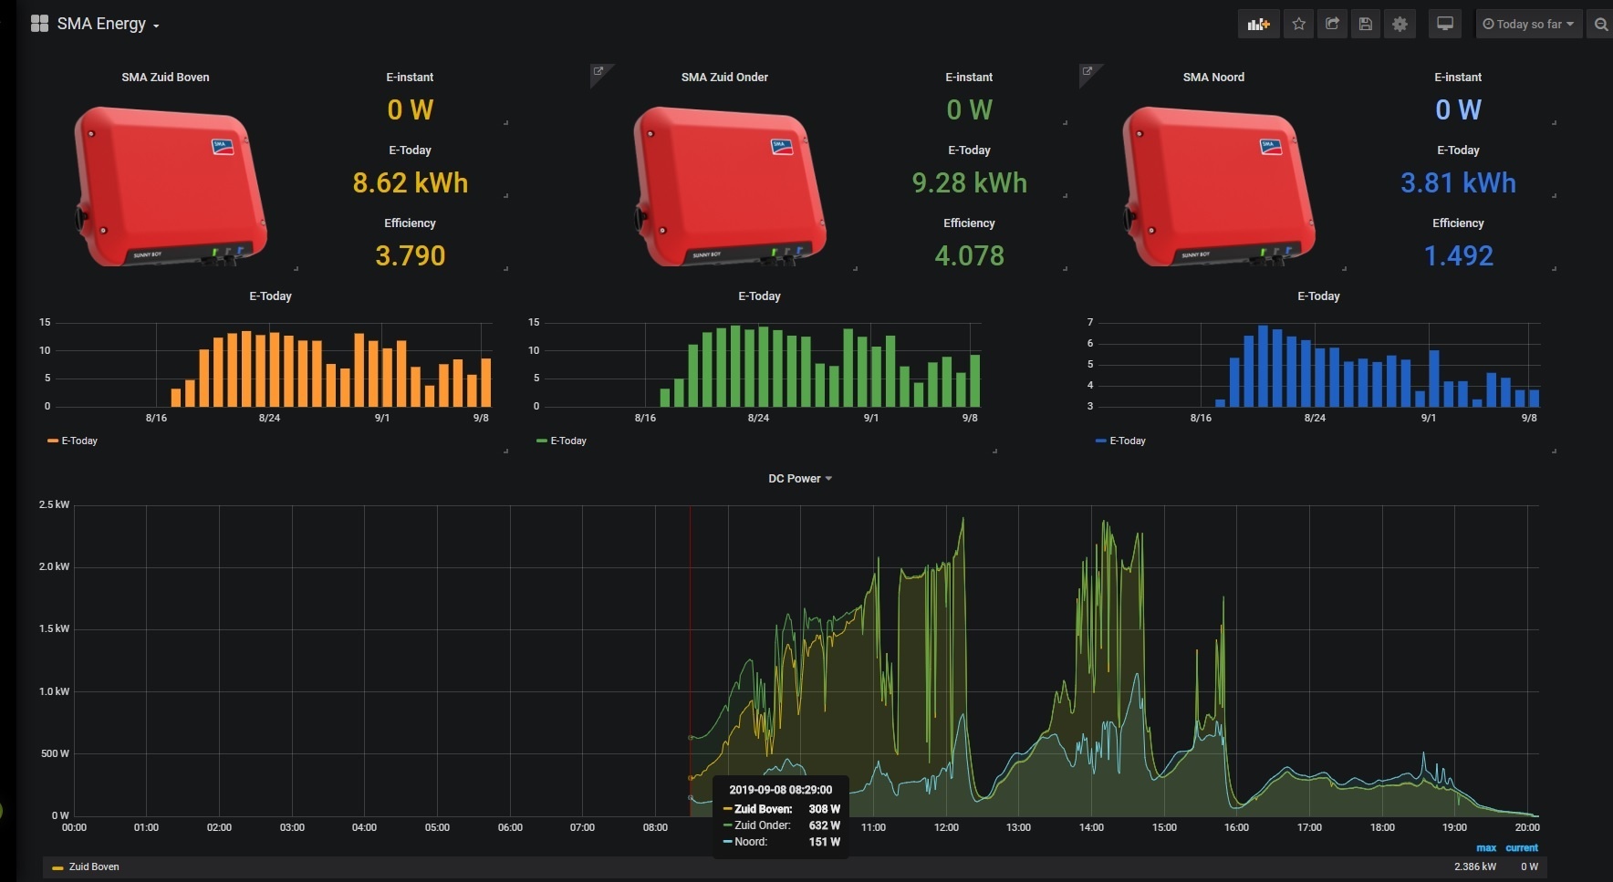Screen dimensions: 1613x882
Task: Click the SMA Zuid Boven inverter image
Action: (171, 186)
